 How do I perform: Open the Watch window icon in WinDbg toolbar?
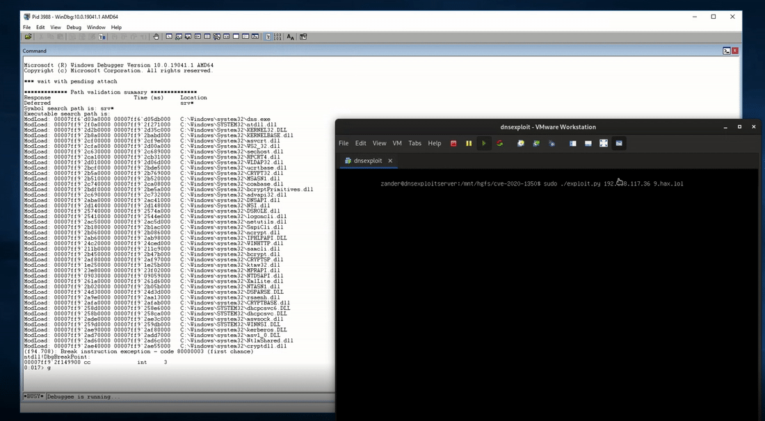(179, 37)
